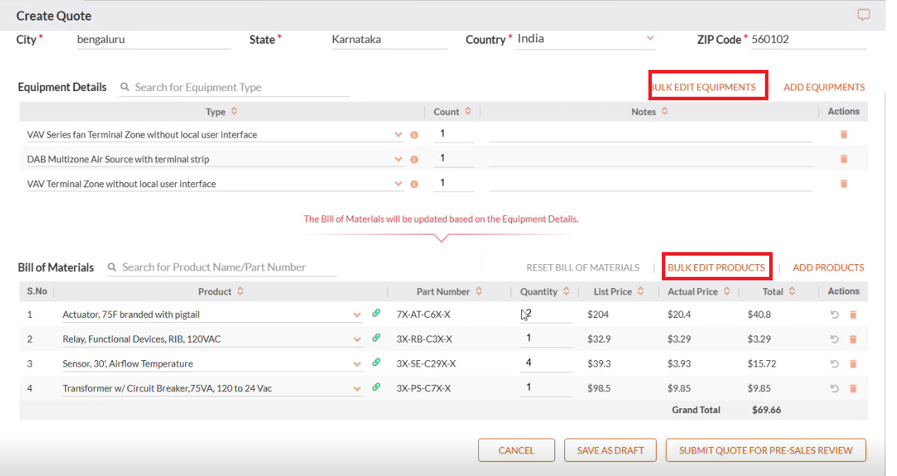The height and width of the screenshot is (476, 897).
Task: Expand VAV Series fan Terminal Zone type dropdown
Action: (398, 134)
